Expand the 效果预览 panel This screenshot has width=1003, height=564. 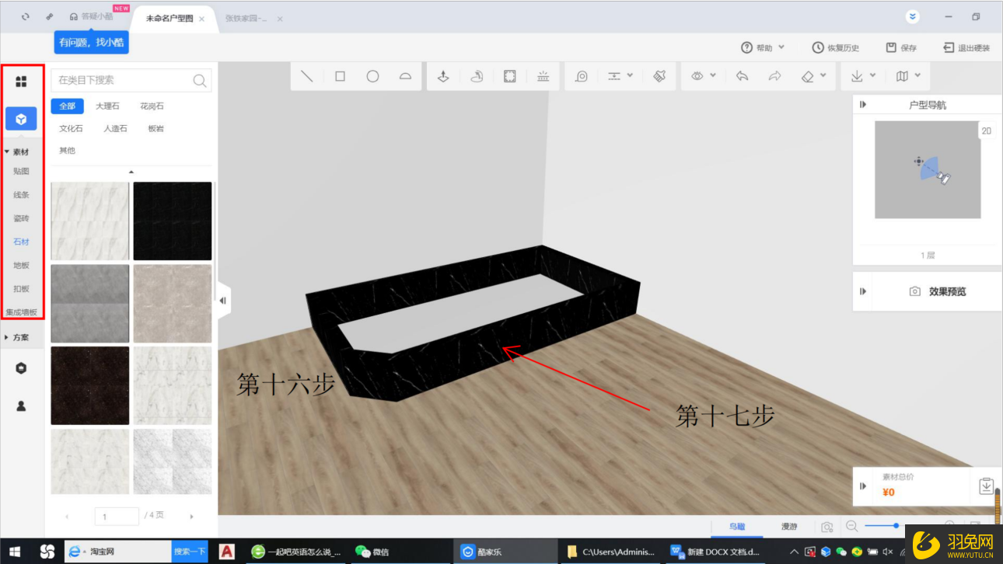tap(863, 291)
